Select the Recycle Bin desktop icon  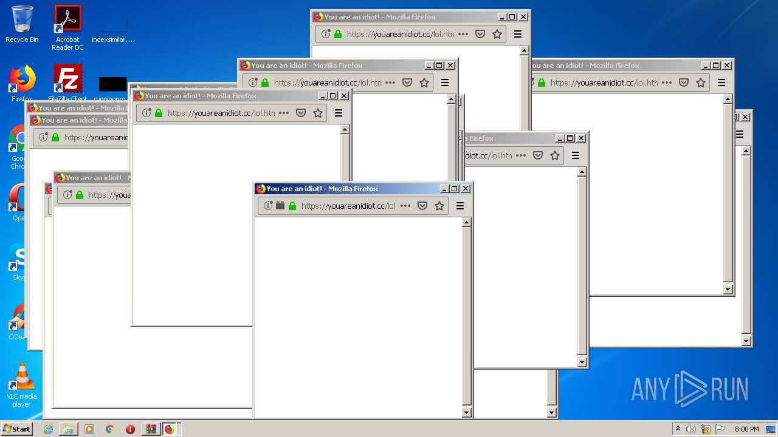pyautogui.click(x=22, y=24)
